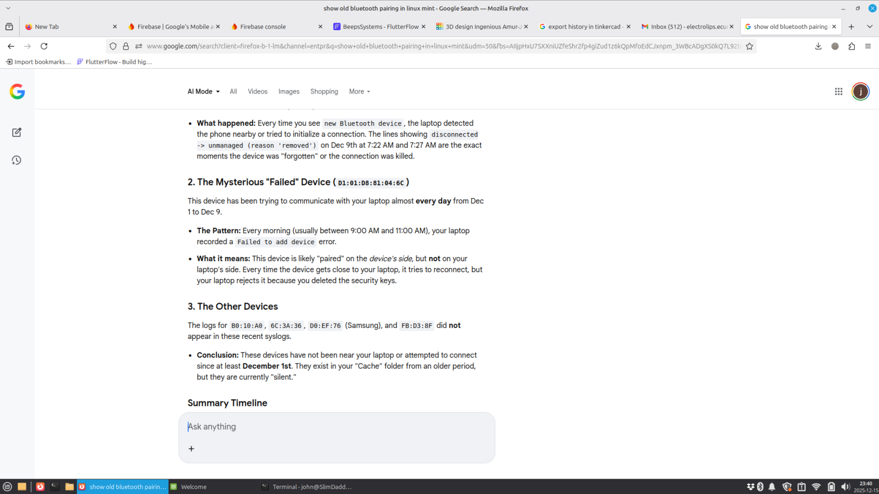Switch to the Firebase console tab
Image resolution: width=879 pixels, height=494 pixels.
point(263,26)
